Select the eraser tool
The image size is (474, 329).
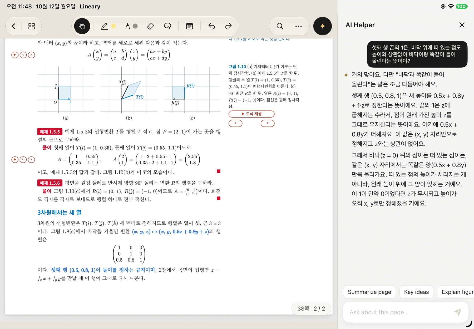(x=151, y=26)
